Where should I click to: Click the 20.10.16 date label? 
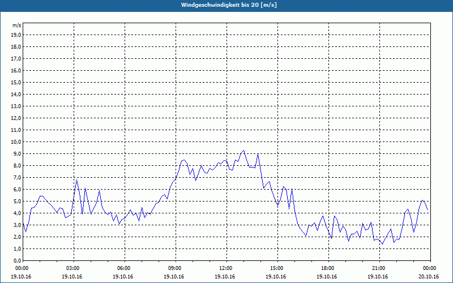point(429,277)
